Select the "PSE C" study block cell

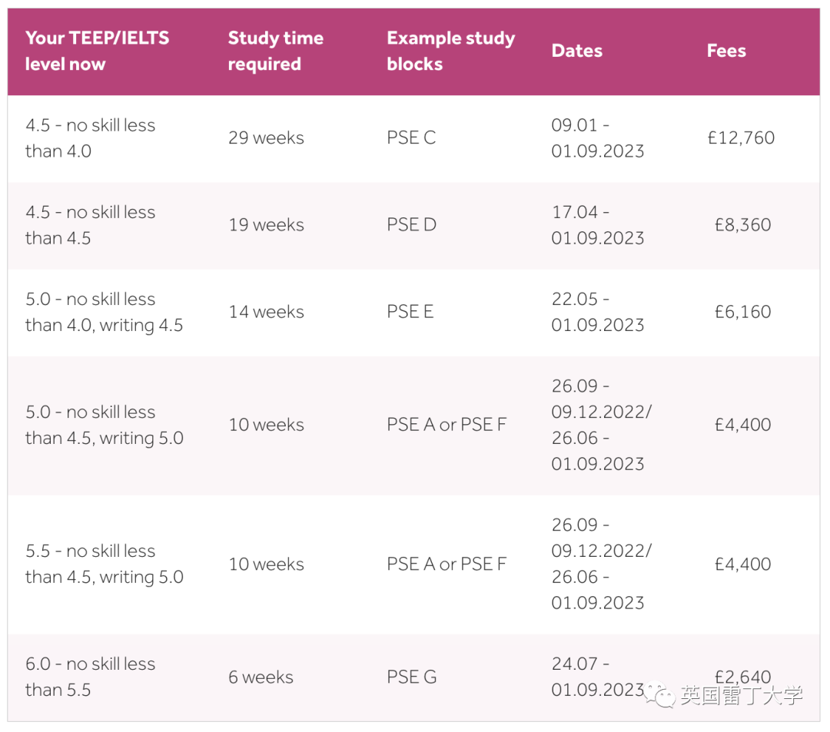tap(411, 138)
